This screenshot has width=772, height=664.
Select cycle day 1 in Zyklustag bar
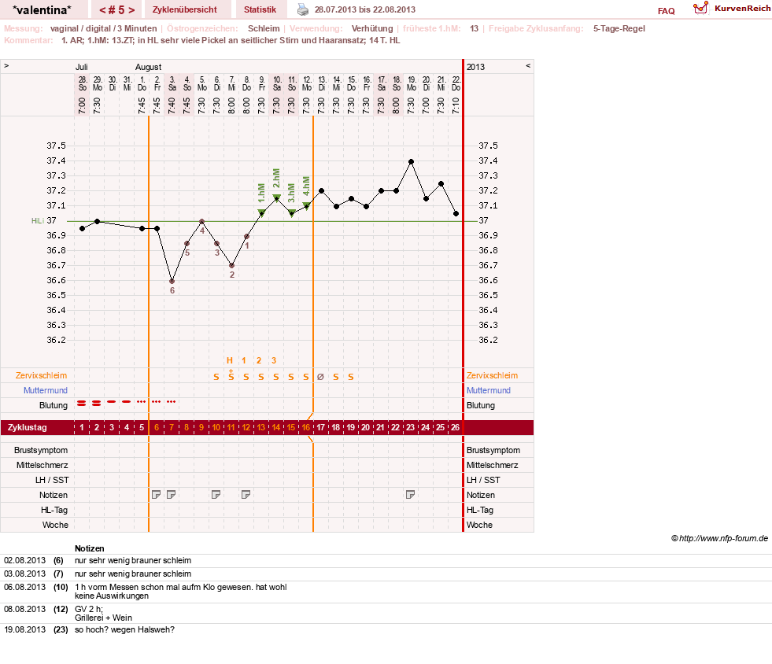point(82,427)
